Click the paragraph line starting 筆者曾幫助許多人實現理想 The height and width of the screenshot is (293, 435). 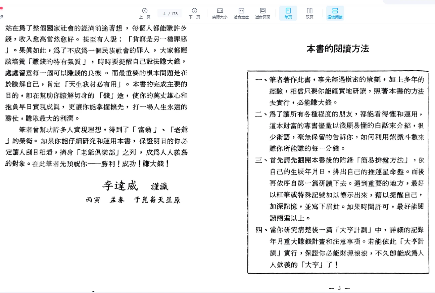[x=103, y=130]
